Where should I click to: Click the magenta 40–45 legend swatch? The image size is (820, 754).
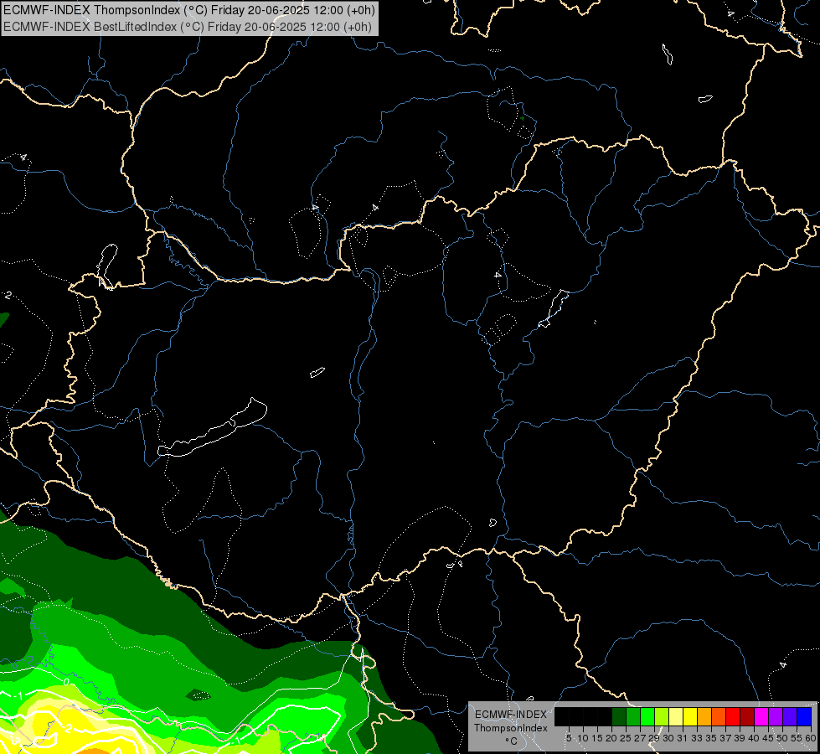(761, 716)
